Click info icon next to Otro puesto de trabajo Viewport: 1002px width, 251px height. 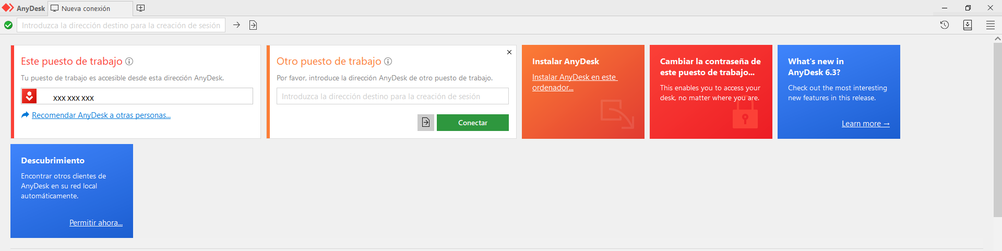coord(388,62)
